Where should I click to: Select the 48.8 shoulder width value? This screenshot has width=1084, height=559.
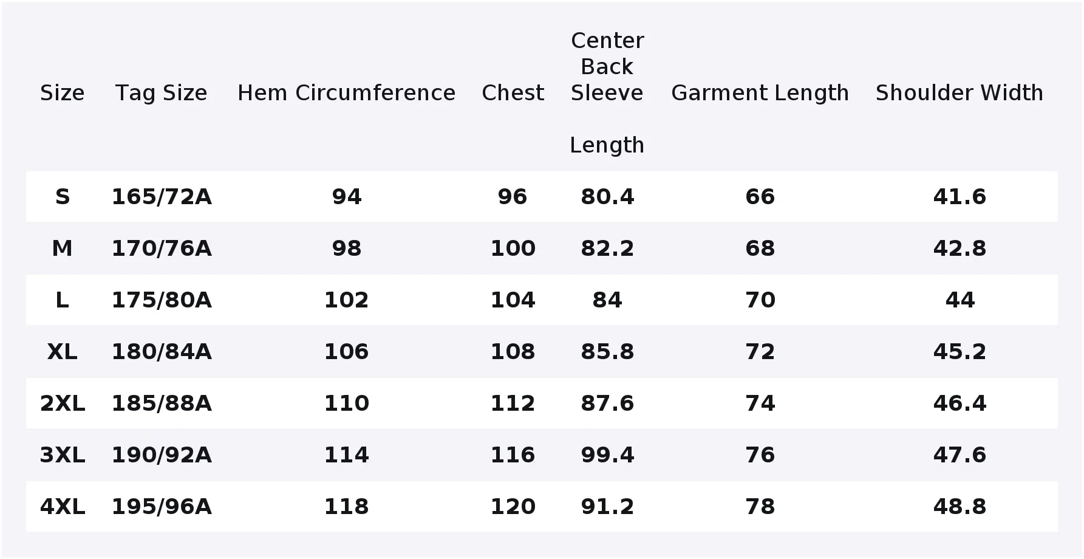click(960, 507)
